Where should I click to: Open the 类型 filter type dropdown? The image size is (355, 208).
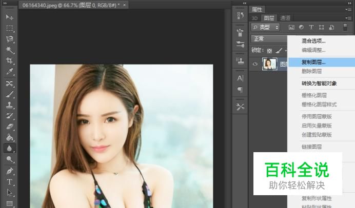coord(265,27)
